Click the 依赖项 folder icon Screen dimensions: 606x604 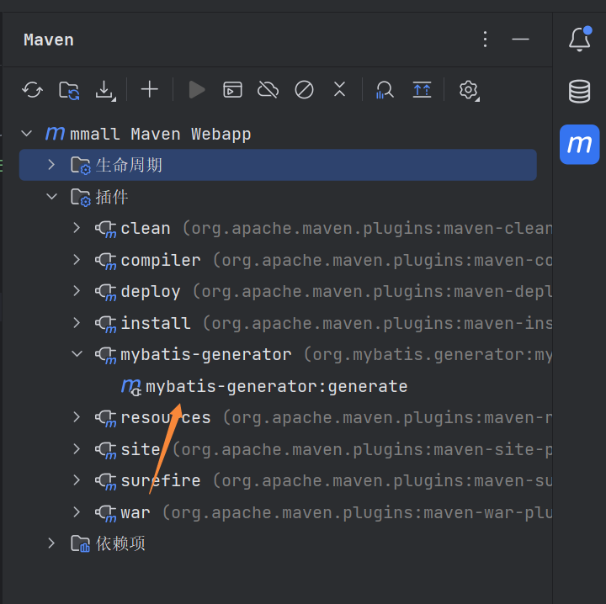pyautogui.click(x=81, y=543)
